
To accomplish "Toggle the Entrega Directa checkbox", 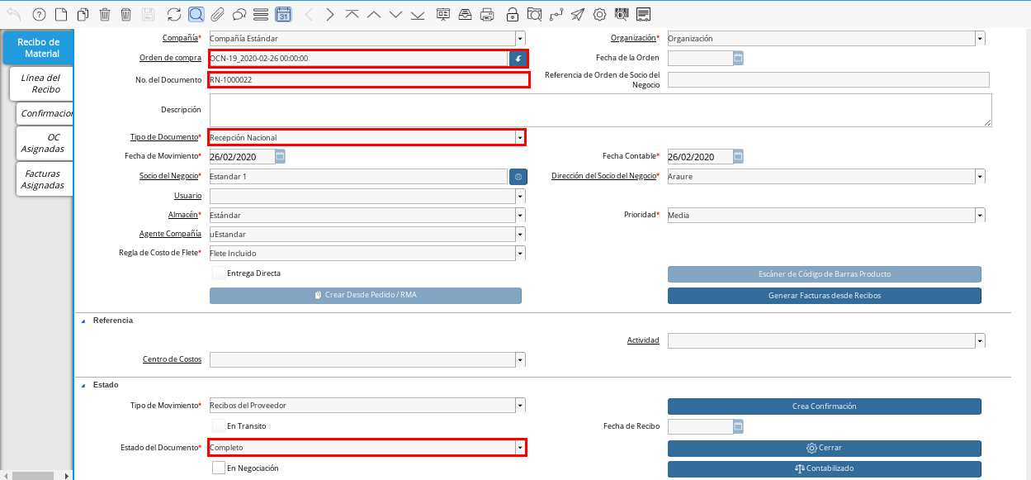I will 218,273.
